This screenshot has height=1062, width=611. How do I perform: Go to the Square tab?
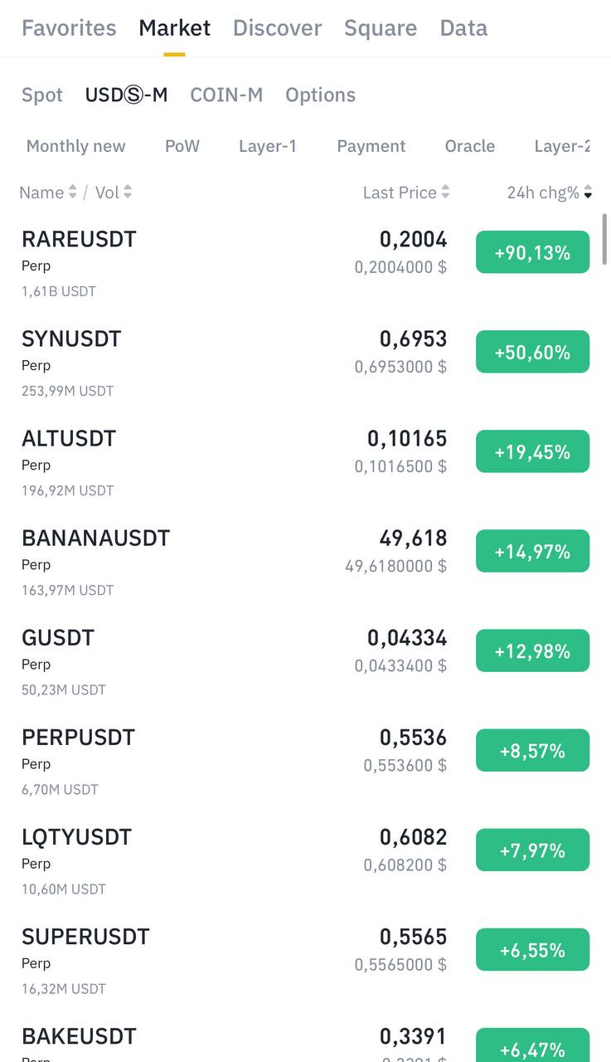381,28
